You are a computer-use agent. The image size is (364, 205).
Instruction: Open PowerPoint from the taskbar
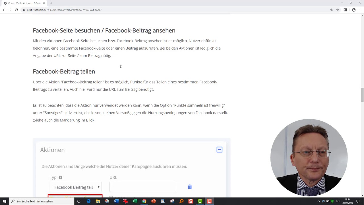coord(154,201)
